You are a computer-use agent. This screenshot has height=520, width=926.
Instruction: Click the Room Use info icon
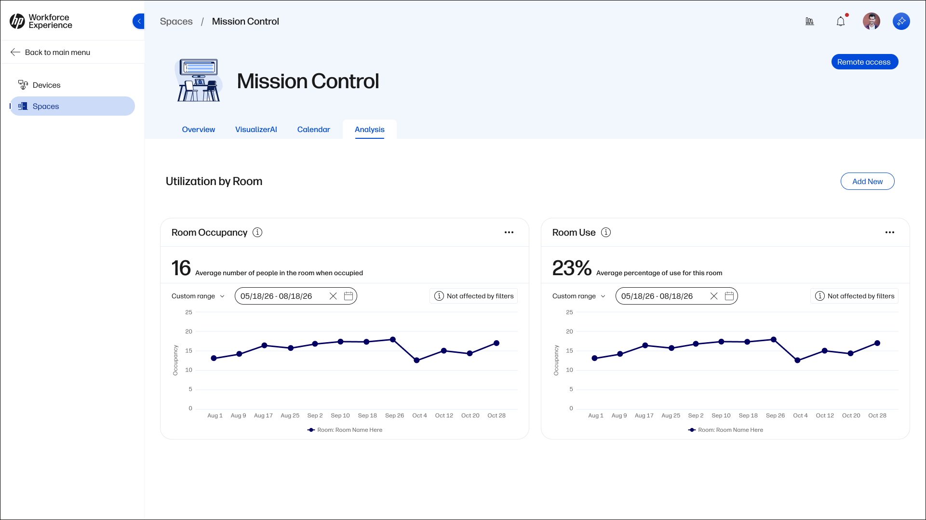pos(606,232)
